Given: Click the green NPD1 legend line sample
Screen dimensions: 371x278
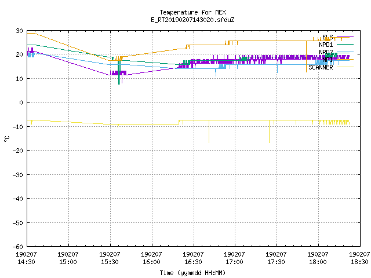Looking at the screenshot, I should point(345,45).
